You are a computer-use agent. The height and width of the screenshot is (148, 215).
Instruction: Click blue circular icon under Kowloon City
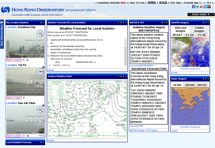pyautogui.click(x=27, y=60)
